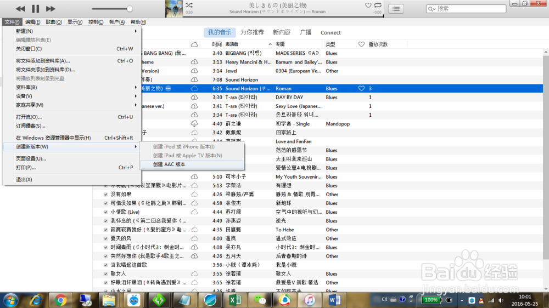Open the 帮助(H) menu
549x308 pixels.
point(138,22)
